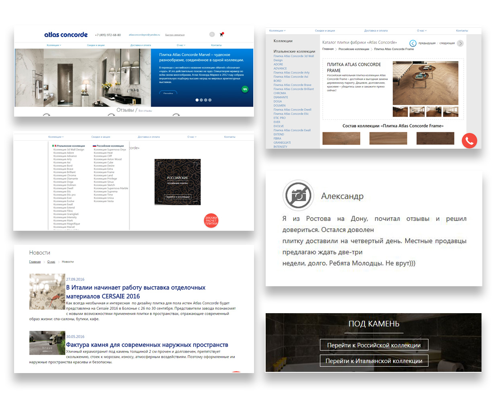The height and width of the screenshot is (398, 502).
Task: Click 'Перейти к коллекции' on the Российские card
Action: pos(177,197)
